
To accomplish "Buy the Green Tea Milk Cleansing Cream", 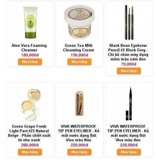I will [79, 62].
